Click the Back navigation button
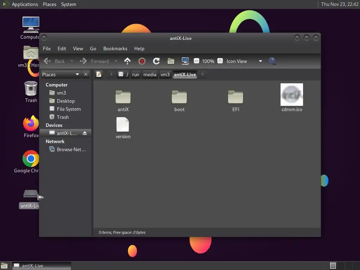 click(x=54, y=61)
